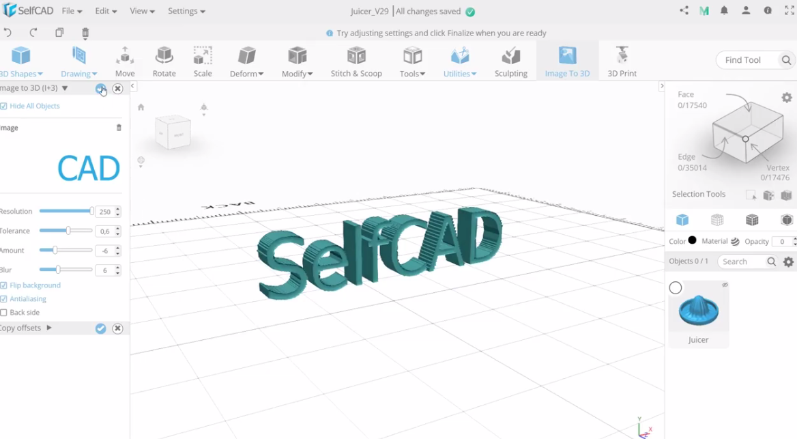The height and width of the screenshot is (439, 797).
Task: Select wireframe view mode icon
Action: (717, 220)
